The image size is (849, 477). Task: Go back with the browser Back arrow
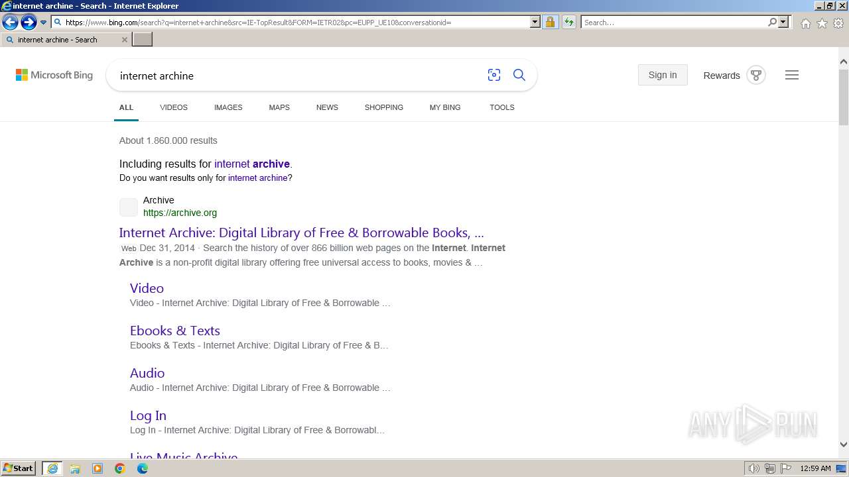pos(10,23)
